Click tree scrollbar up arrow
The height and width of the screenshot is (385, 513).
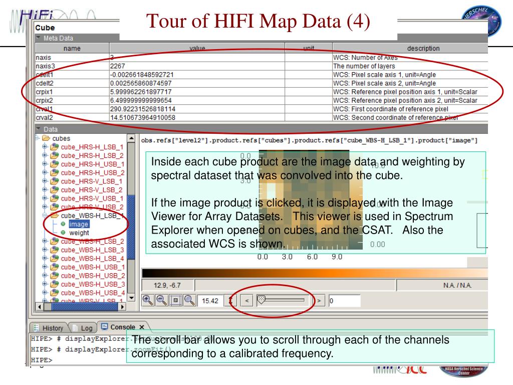[x=131, y=138]
